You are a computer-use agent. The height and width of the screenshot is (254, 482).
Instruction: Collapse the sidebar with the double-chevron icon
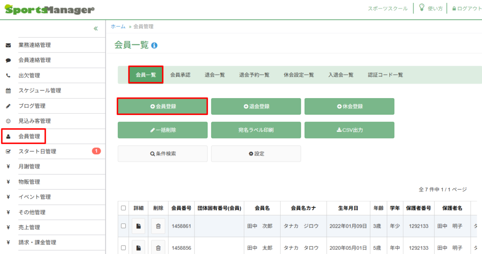pyautogui.click(x=96, y=29)
